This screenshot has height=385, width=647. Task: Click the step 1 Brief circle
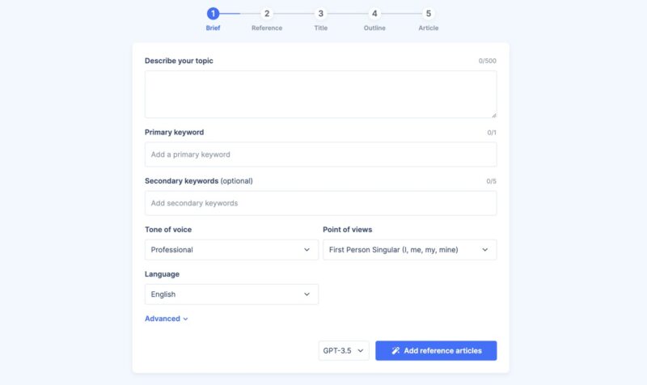coord(213,13)
